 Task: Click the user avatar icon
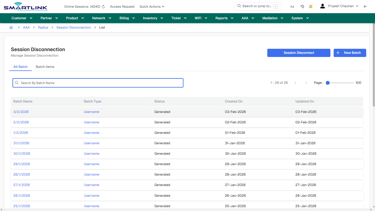point(322,6)
